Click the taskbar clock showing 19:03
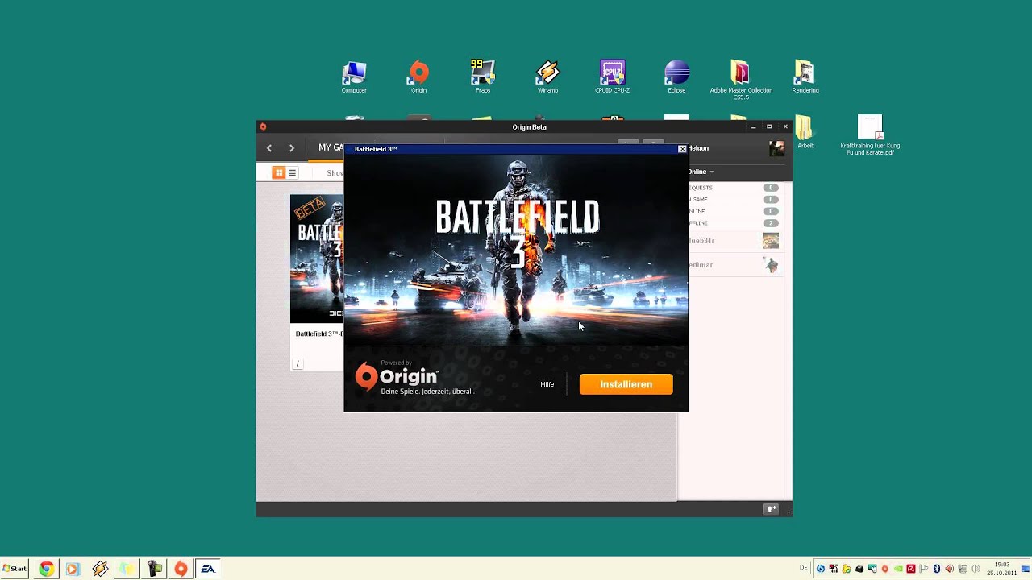The width and height of the screenshot is (1032, 580). click(1001, 569)
